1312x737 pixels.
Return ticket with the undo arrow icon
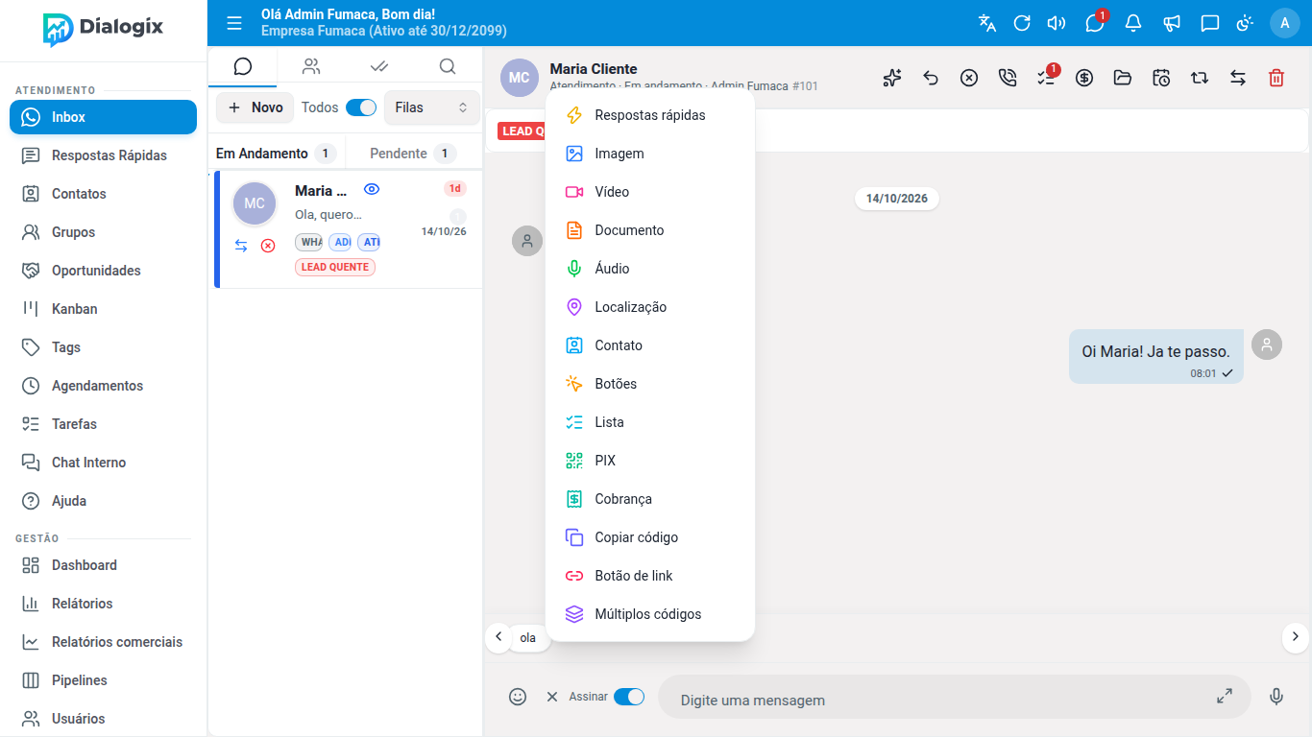(x=931, y=78)
